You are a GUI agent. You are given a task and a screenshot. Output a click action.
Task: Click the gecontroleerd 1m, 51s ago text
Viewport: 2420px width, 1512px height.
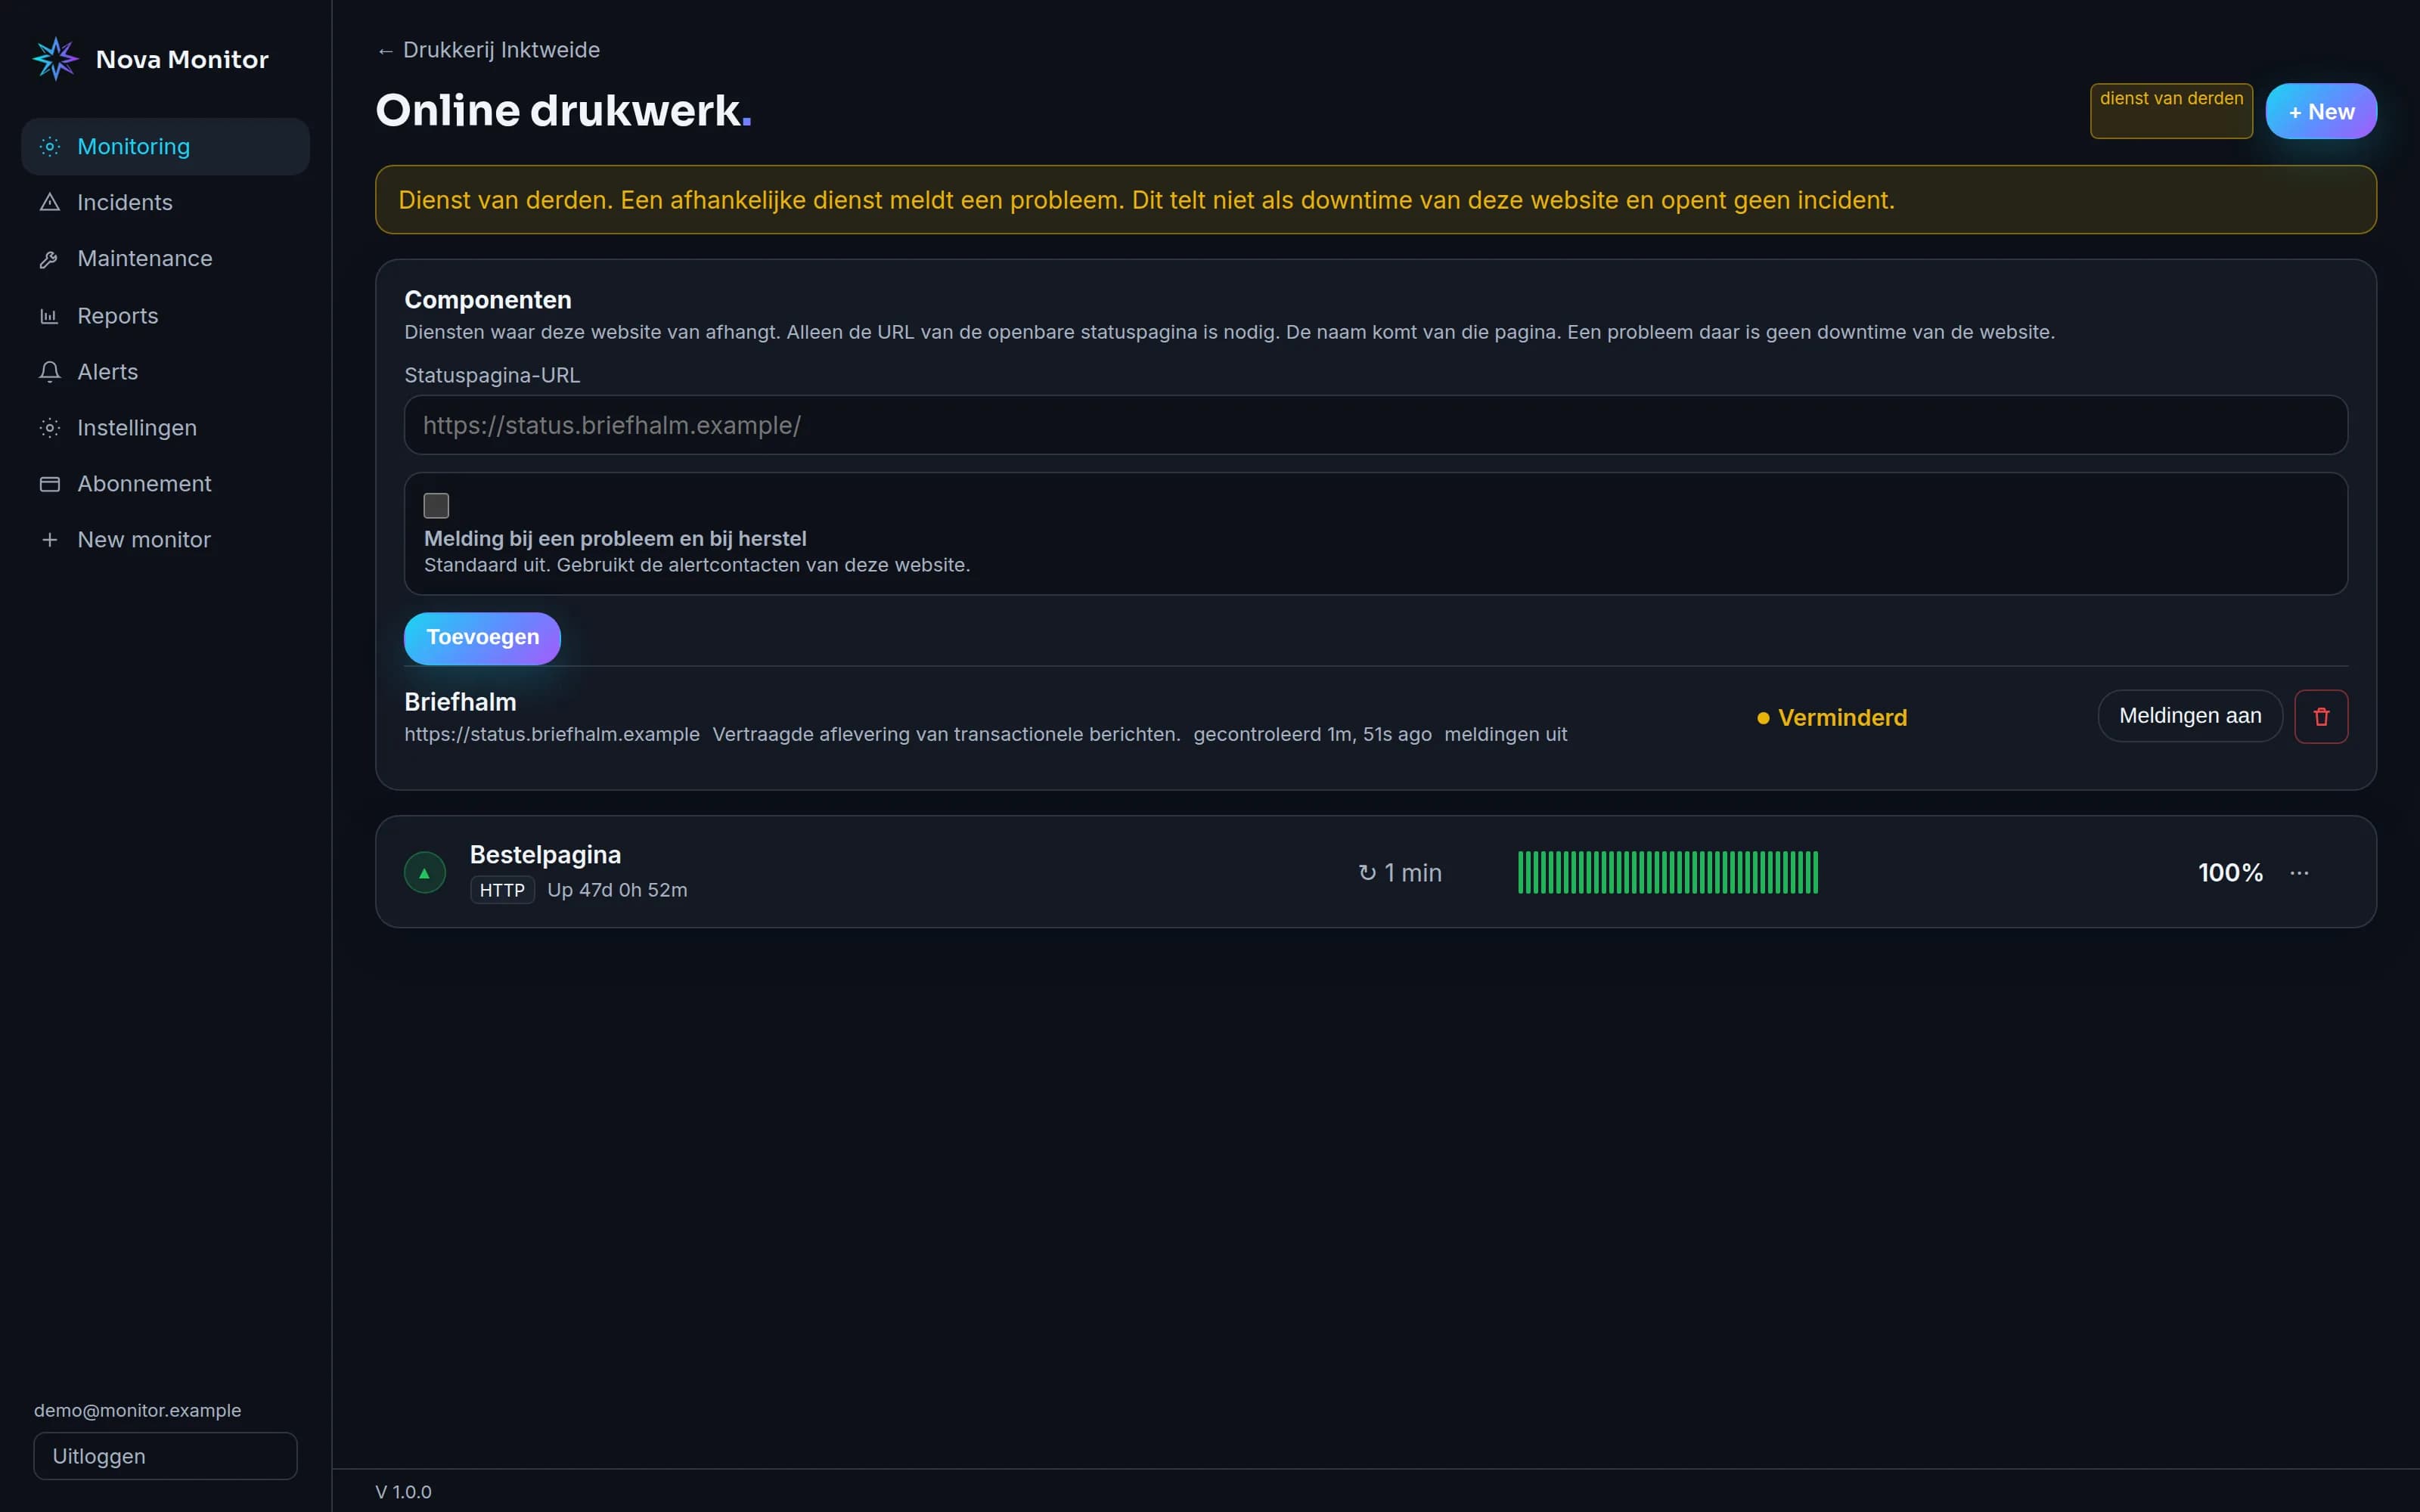tap(1312, 735)
